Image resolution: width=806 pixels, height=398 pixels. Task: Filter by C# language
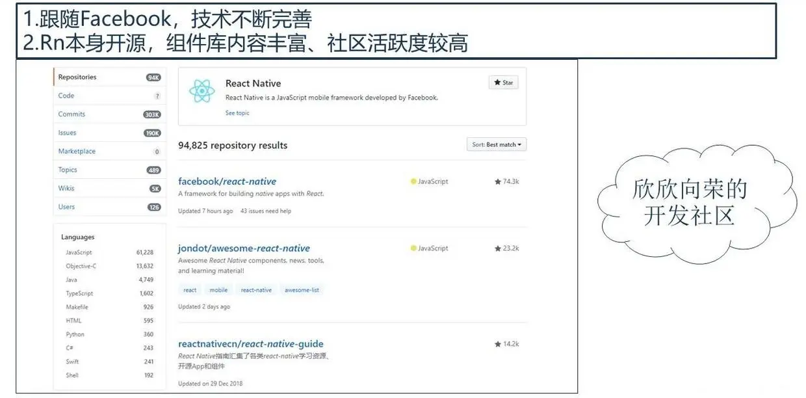tap(109, 348)
